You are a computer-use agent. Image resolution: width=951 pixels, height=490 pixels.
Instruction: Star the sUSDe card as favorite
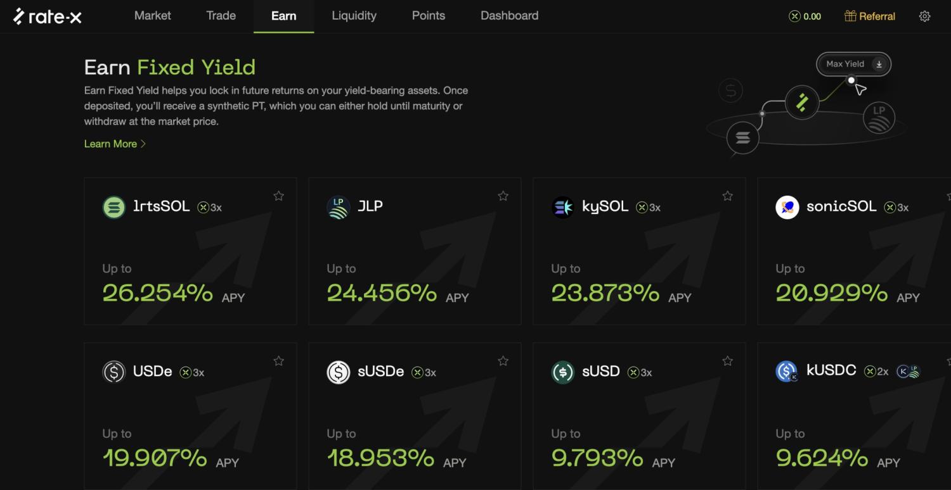coord(503,361)
